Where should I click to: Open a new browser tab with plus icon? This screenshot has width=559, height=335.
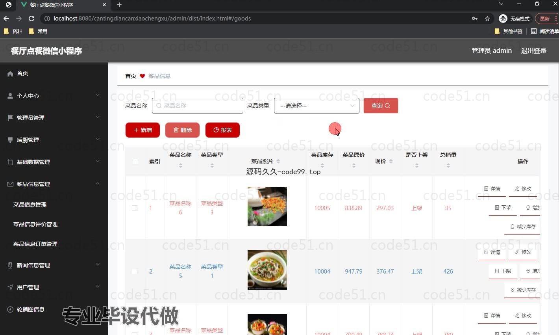pos(119,5)
